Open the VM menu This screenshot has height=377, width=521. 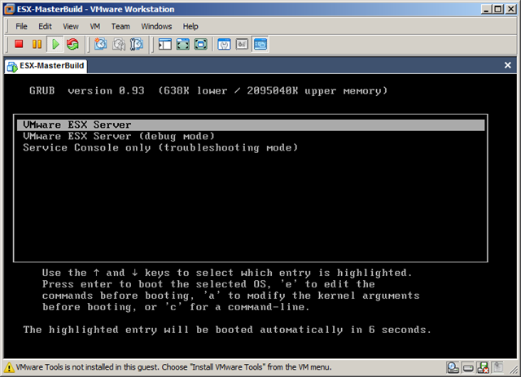[95, 26]
